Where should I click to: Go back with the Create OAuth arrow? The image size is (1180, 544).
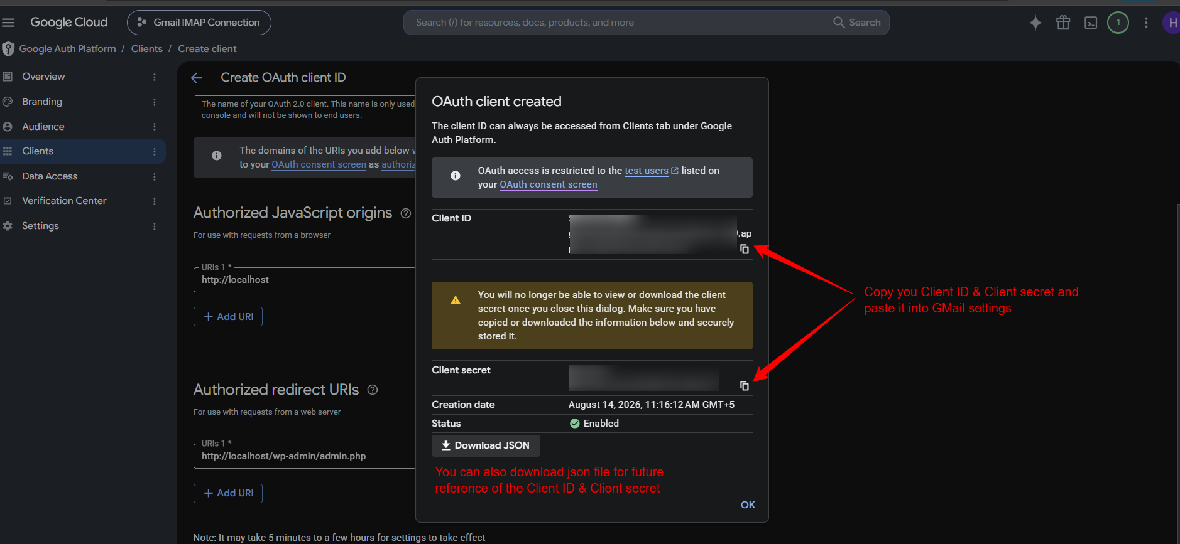(196, 78)
